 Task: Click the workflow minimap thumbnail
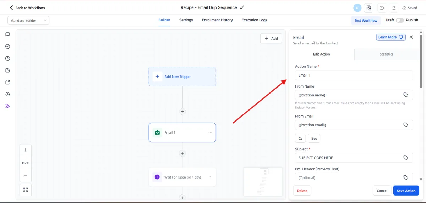[263, 182]
